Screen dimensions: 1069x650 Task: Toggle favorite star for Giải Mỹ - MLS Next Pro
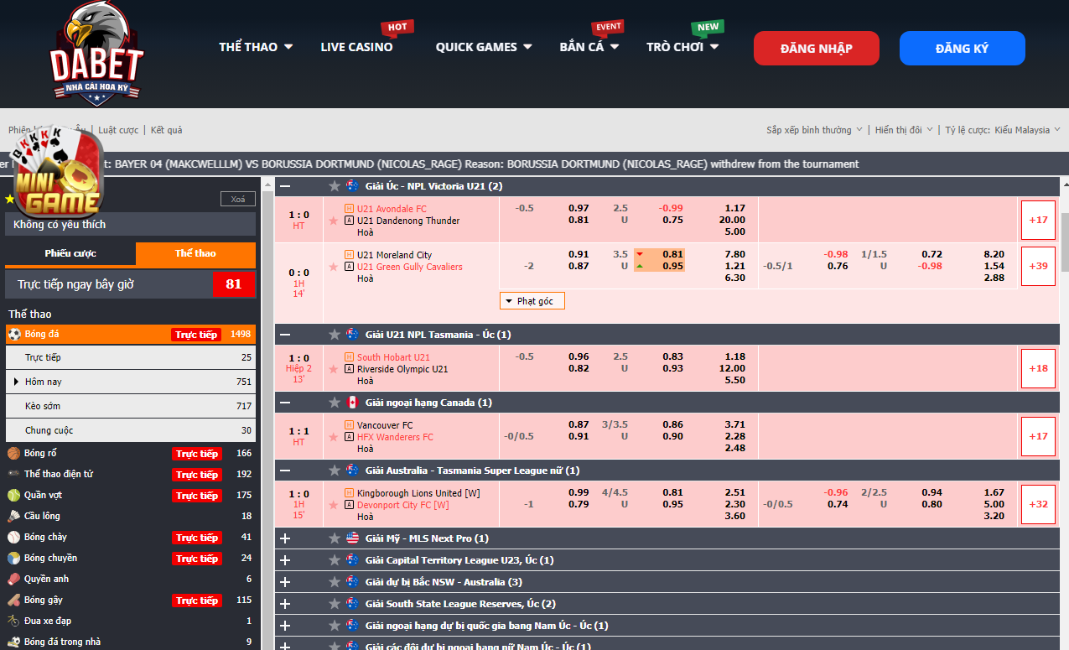tap(335, 538)
